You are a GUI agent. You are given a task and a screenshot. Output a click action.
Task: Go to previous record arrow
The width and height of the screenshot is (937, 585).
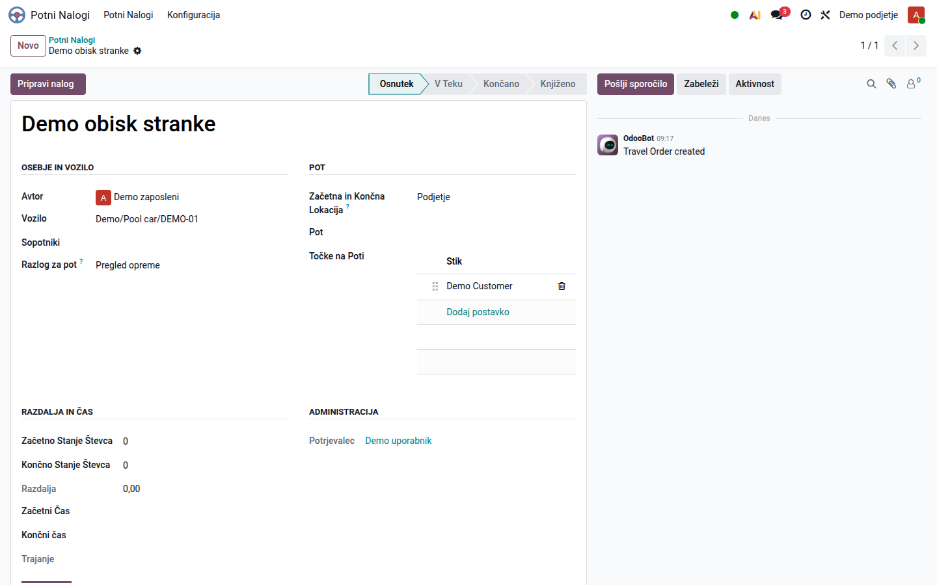click(895, 45)
